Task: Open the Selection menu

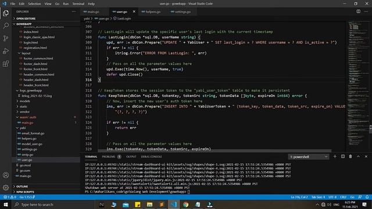Action: (34, 3)
